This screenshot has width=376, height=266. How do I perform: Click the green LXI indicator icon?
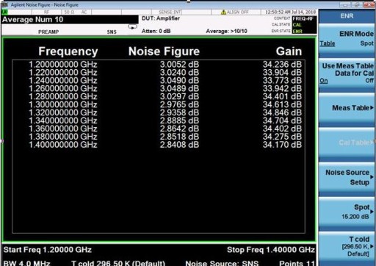point(4,12)
